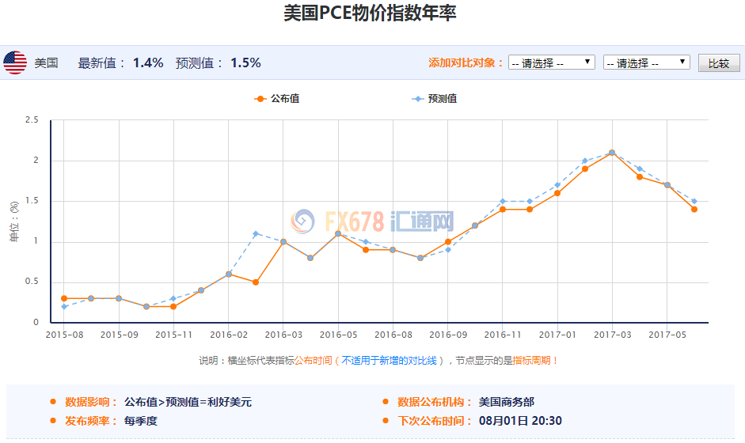The width and height of the screenshot is (745, 443).
Task: Click the first blue forecast point at 0.2
Action: pos(63,307)
